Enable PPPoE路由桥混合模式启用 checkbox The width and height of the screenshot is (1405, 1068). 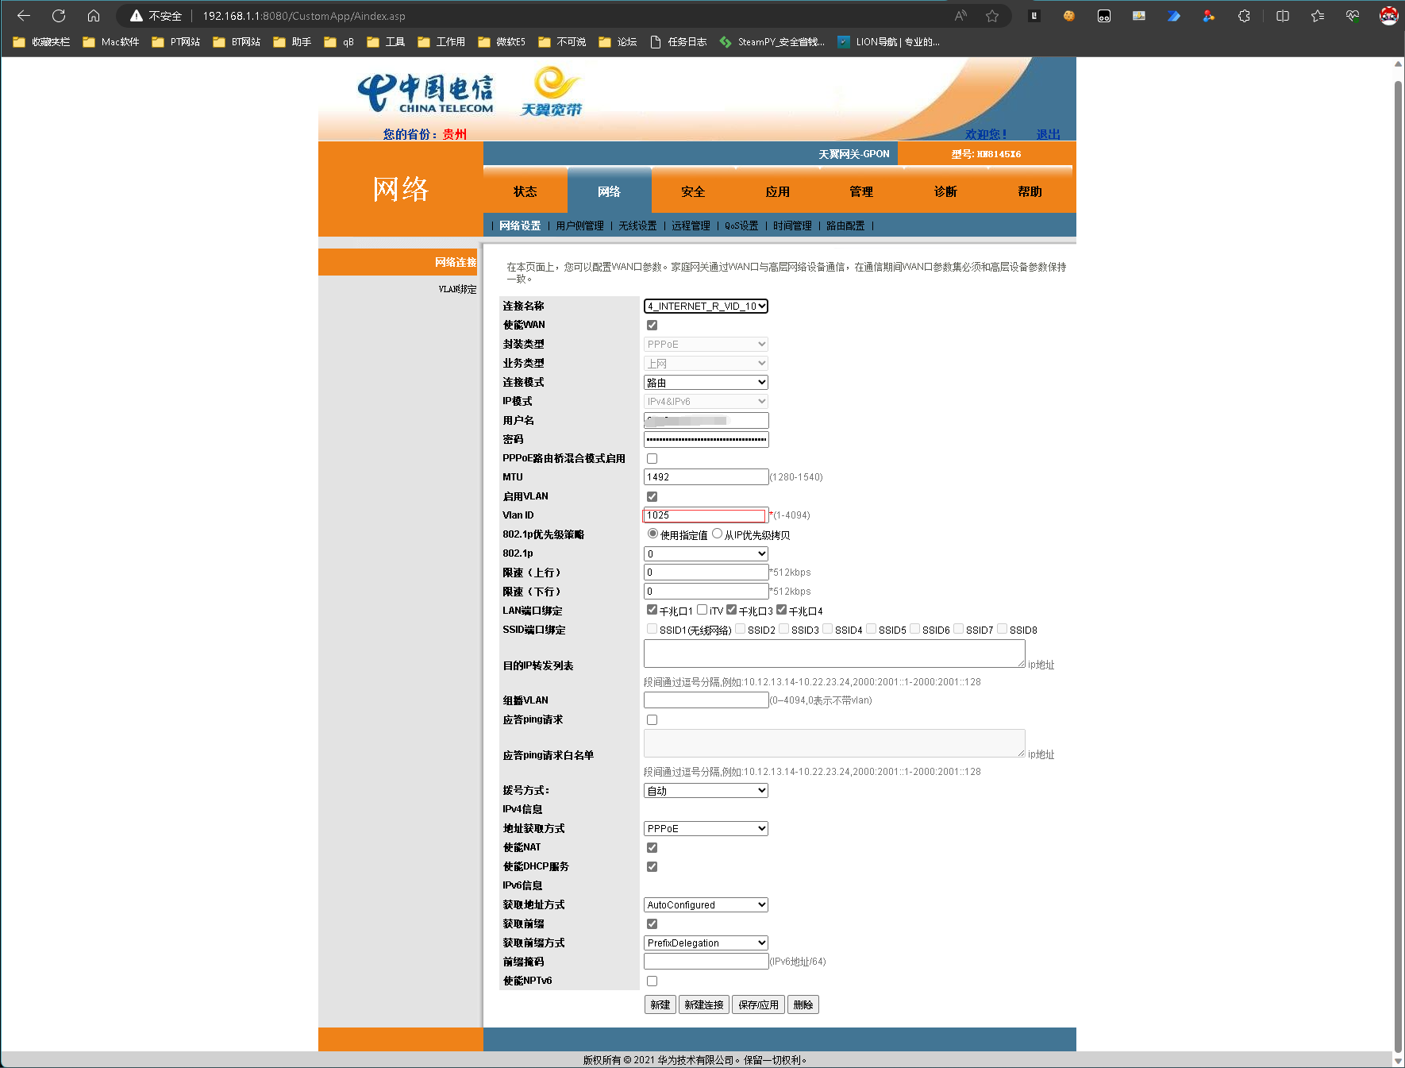pyautogui.click(x=652, y=459)
